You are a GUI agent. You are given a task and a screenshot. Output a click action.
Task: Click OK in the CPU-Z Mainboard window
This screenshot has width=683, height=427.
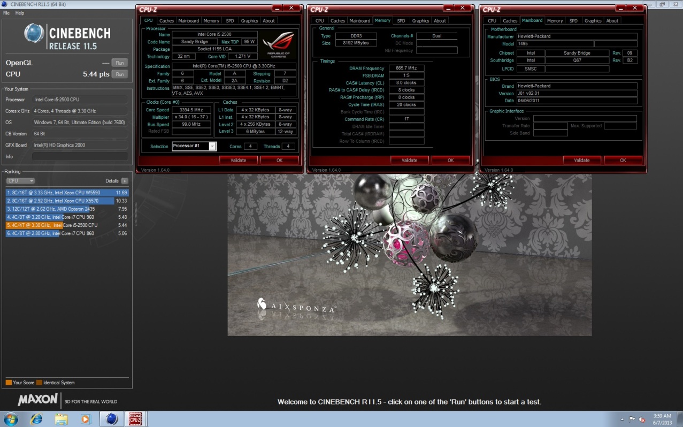pos(623,160)
